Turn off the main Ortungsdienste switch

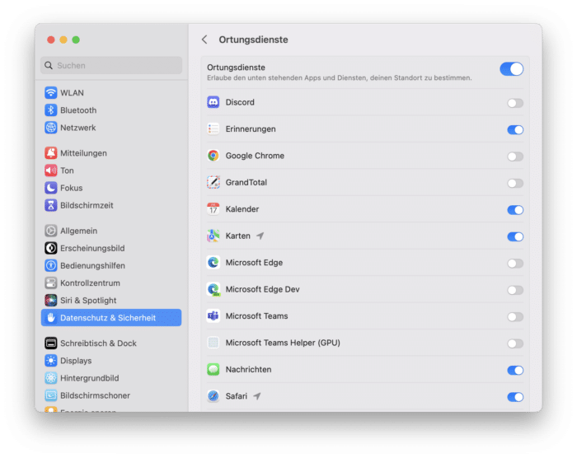point(512,69)
